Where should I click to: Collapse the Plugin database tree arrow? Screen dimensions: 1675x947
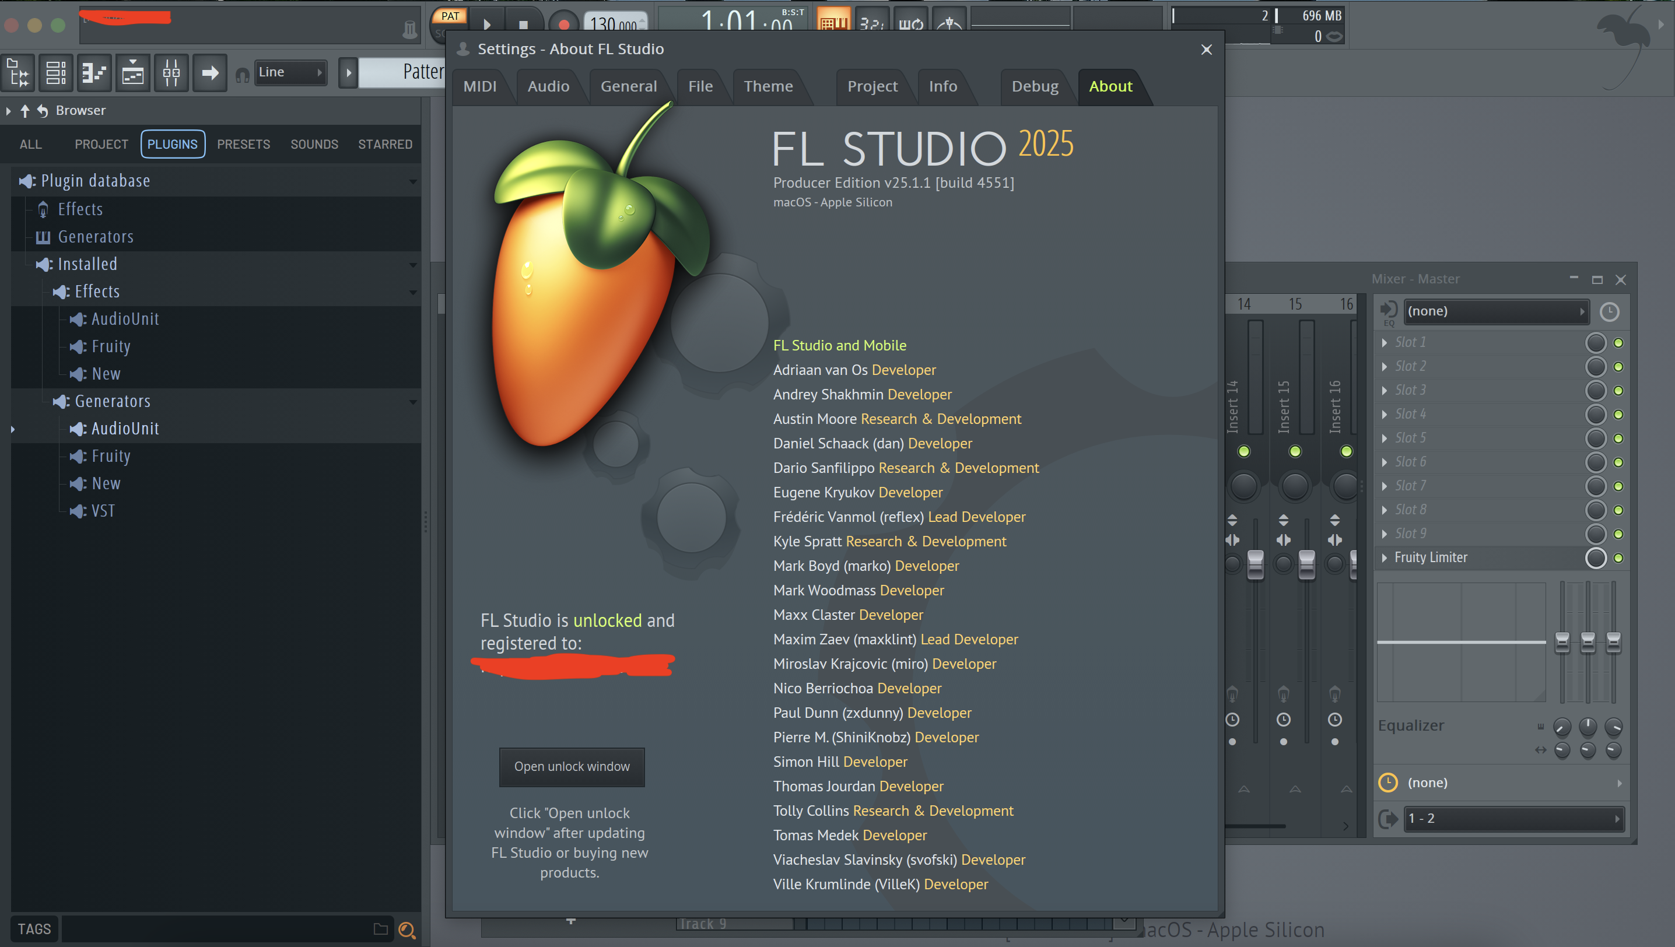(412, 181)
